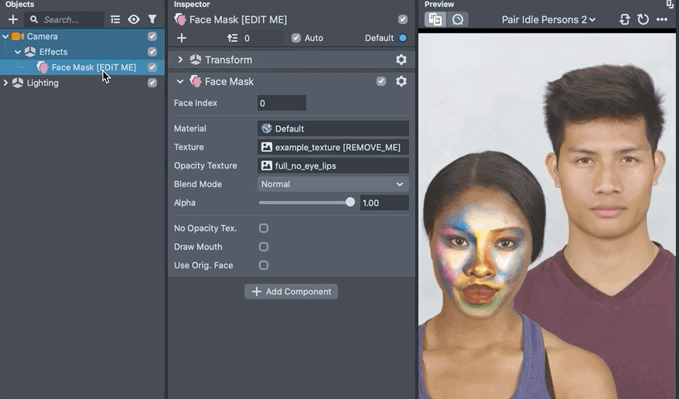Image resolution: width=679 pixels, height=399 pixels.
Task: Click the pop-out preview window icon
Action: tap(670, 5)
